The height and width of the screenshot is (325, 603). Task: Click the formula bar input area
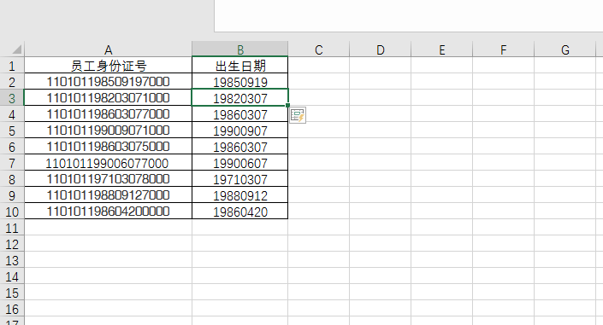coord(408,15)
